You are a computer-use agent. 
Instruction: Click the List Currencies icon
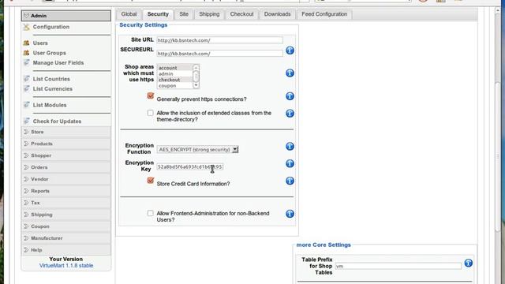click(26, 88)
